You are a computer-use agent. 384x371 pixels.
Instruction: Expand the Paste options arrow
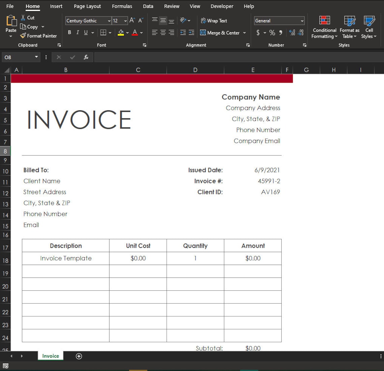click(11, 36)
